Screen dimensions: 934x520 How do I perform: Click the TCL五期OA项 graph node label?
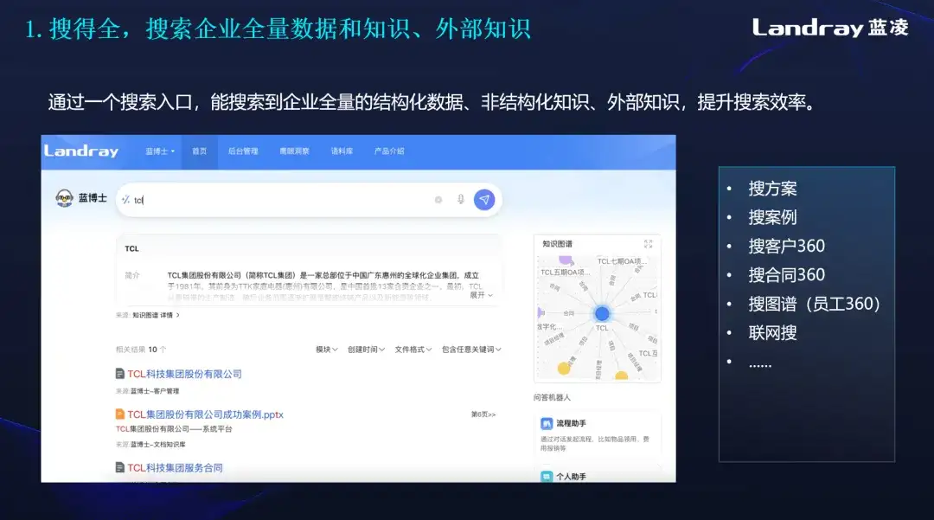tap(566, 273)
